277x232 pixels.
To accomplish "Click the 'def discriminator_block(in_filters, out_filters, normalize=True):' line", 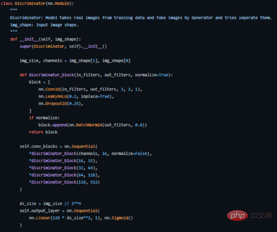I will click(96, 75).
